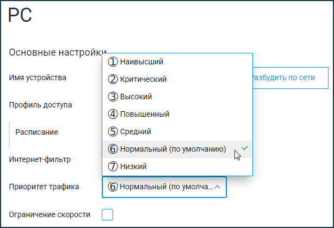Screen dimensions: 334x228
Task: Click the Ограничение скорости label
Action: pos(50,214)
